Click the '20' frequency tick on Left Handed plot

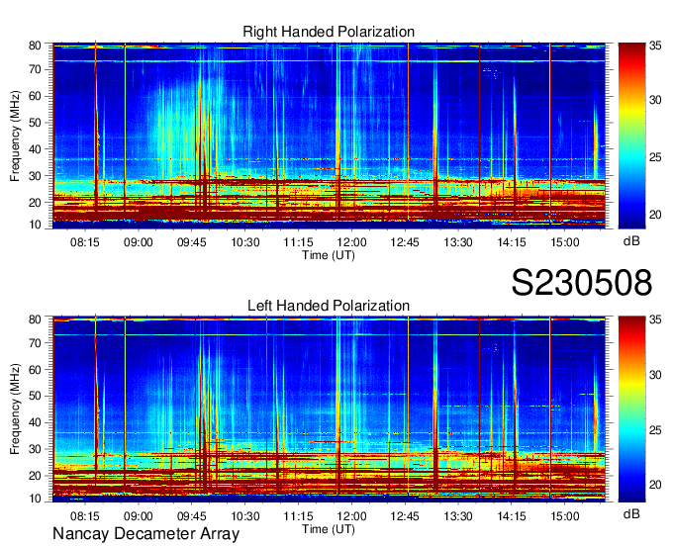click(35, 476)
